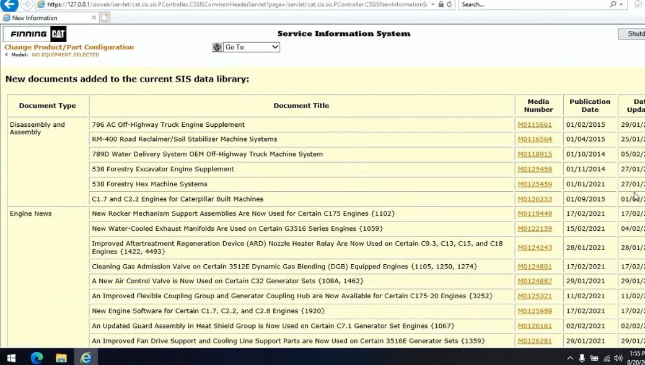Open media number M0115661
The width and height of the screenshot is (645, 365).
click(x=535, y=125)
